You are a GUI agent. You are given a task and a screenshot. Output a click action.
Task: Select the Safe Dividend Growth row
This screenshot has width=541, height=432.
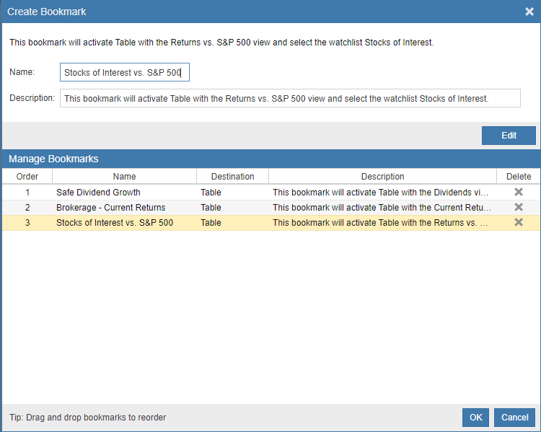click(270, 192)
